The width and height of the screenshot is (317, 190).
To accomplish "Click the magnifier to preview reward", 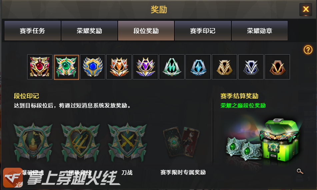I will coord(300,171).
